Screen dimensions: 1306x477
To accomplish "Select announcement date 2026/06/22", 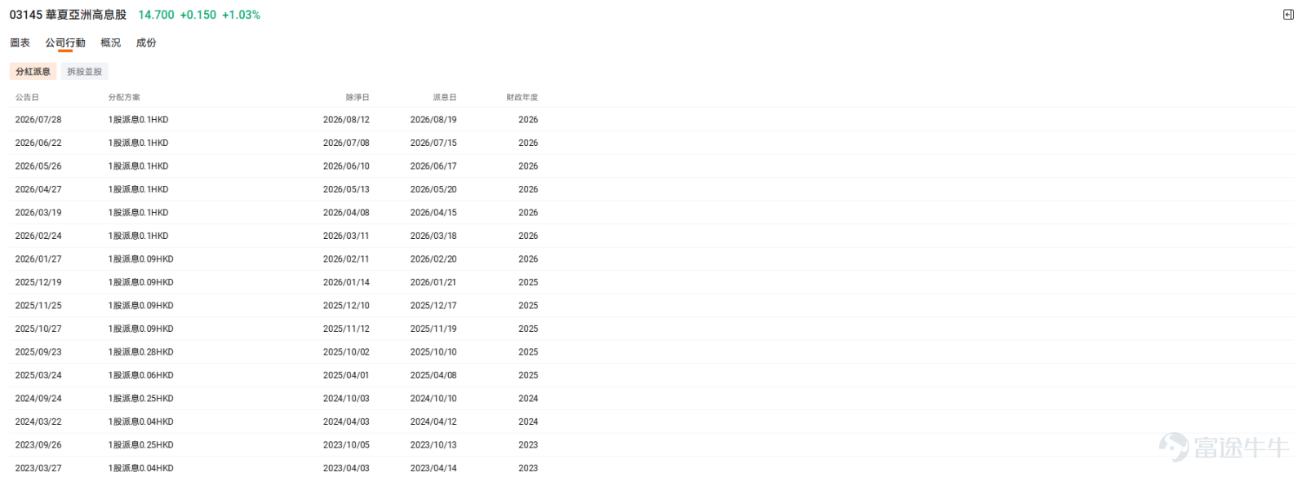I will tap(38, 143).
